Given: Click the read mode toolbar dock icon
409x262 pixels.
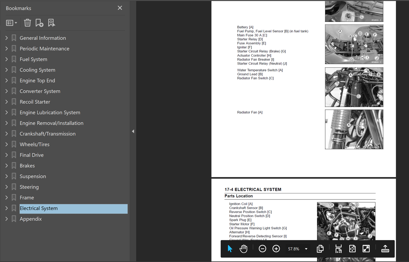Looking at the screenshot, I should pos(385,249).
